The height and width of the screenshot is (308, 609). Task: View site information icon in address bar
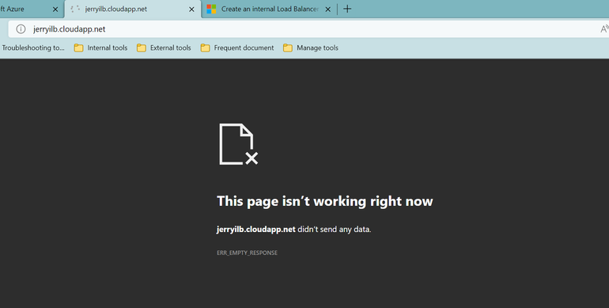[x=21, y=29]
